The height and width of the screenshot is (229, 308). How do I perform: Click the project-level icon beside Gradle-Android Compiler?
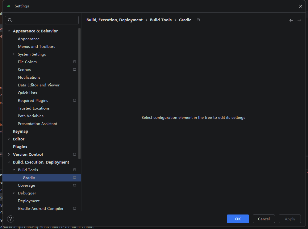[x=74, y=208]
